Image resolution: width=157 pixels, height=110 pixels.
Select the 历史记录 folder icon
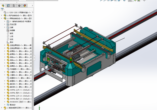coord(8,24)
